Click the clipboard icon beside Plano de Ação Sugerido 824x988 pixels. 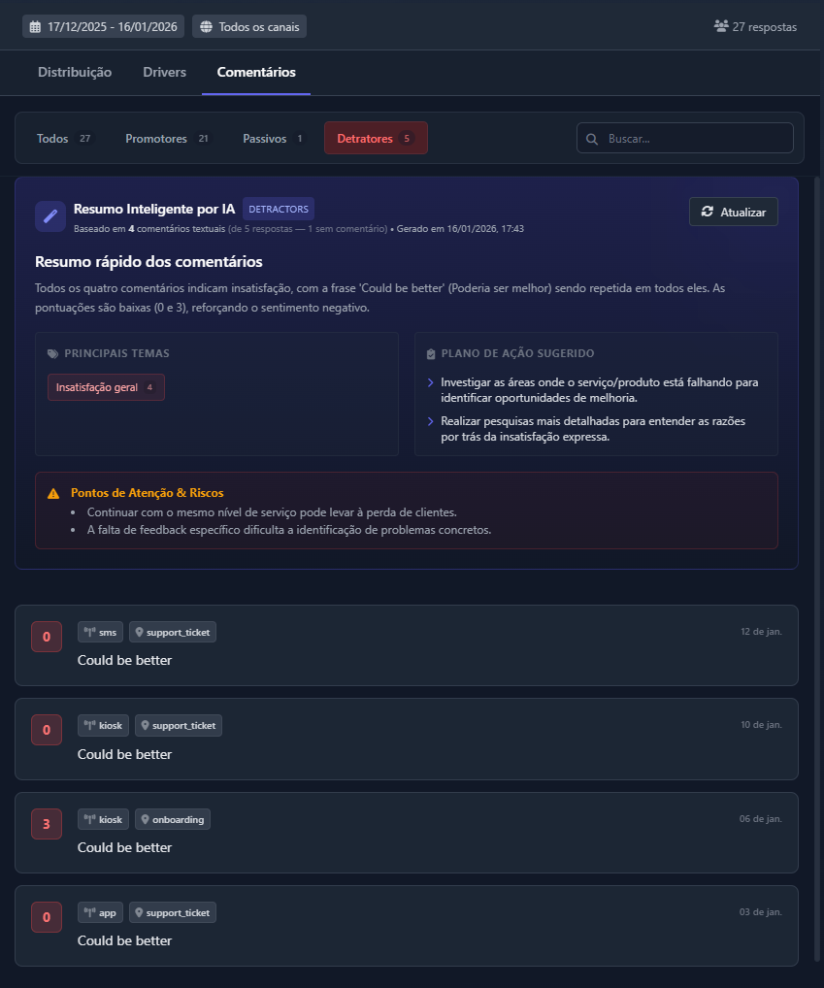(431, 353)
